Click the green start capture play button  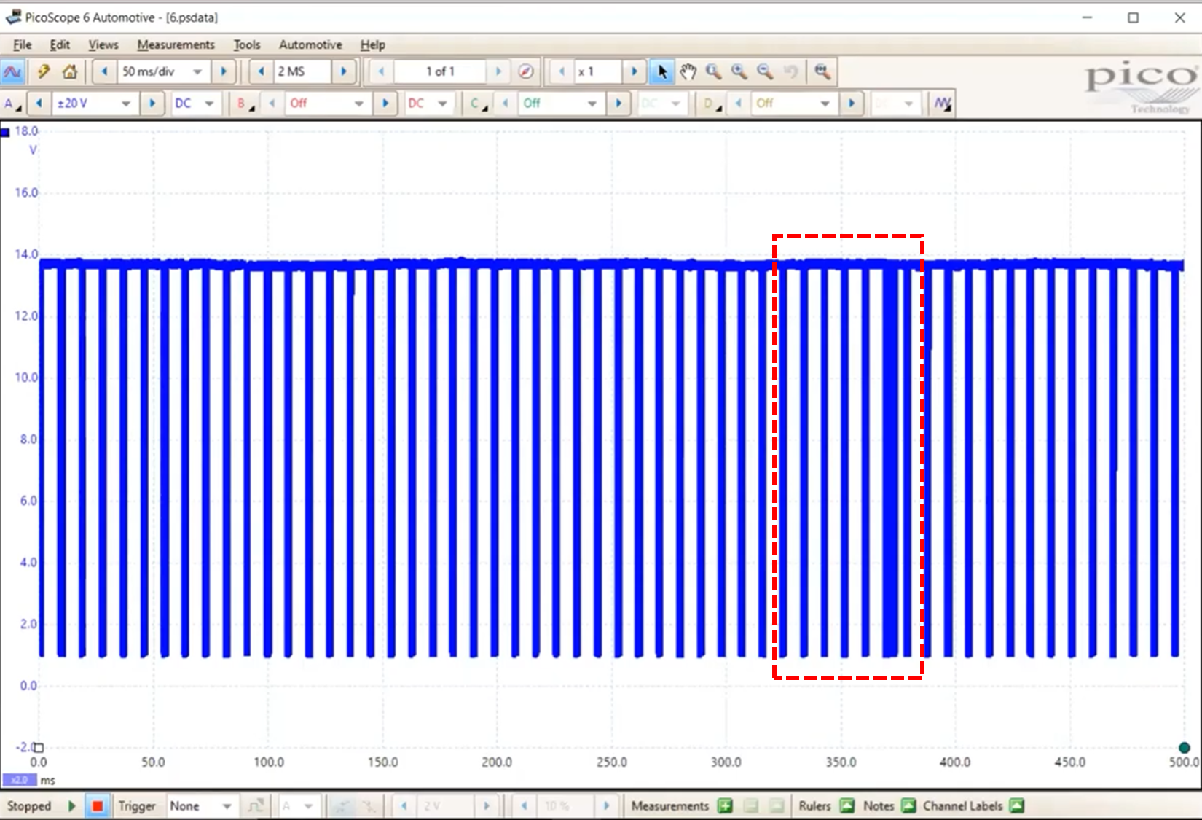(71, 806)
